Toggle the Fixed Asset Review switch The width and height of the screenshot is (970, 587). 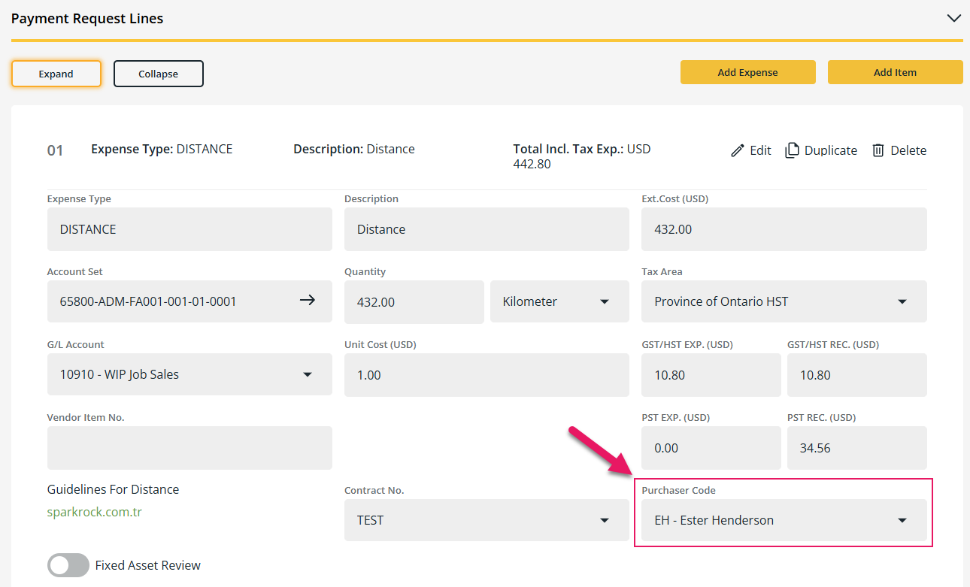click(68, 565)
